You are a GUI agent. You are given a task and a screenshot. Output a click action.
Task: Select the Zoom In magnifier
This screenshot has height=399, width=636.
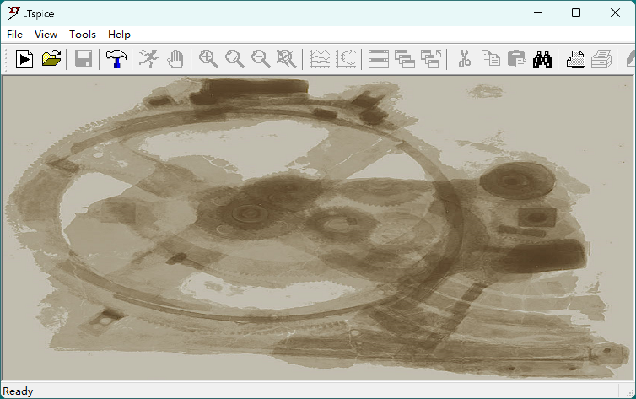pyautogui.click(x=208, y=59)
